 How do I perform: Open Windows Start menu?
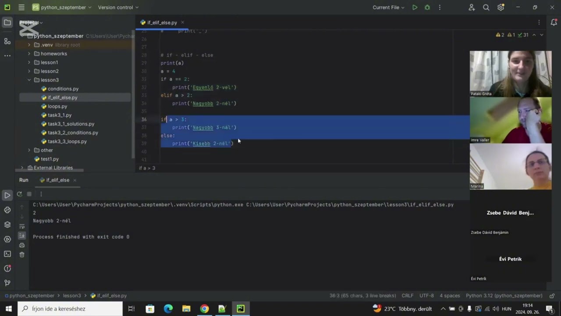click(x=8, y=309)
